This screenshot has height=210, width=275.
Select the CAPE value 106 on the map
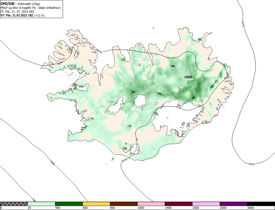(125, 148)
